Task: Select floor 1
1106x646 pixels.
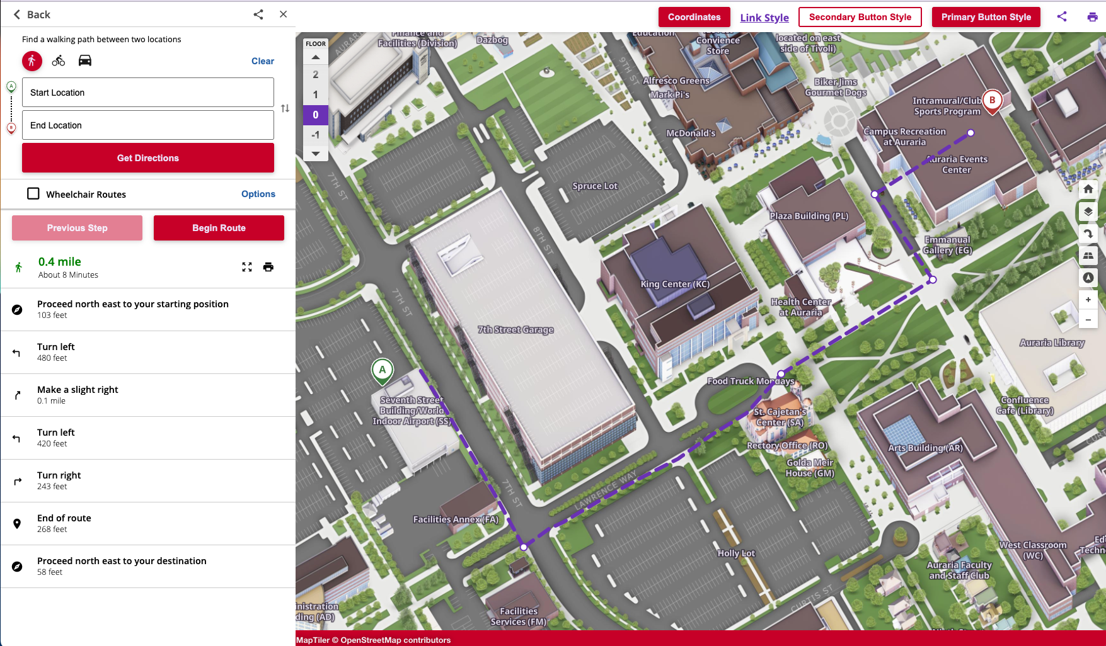Action: (x=316, y=94)
